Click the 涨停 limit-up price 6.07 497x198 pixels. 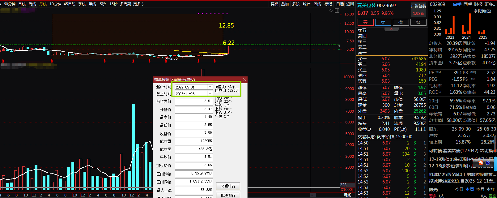coord(385,88)
